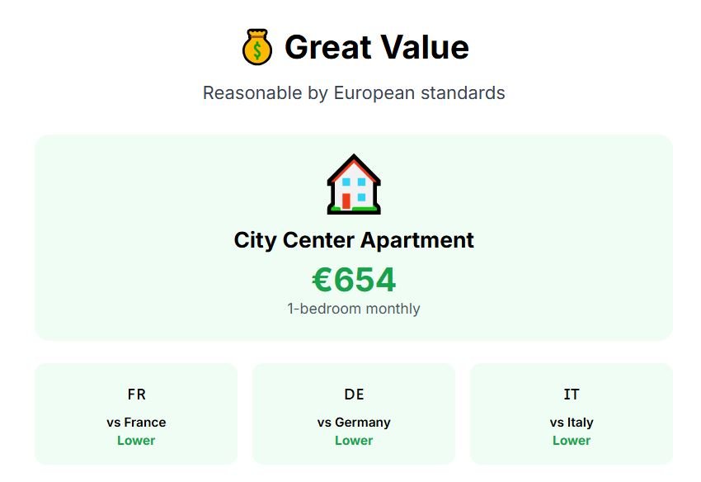701x482 pixels.
Task: Click the vs Italy label
Action: (x=572, y=422)
